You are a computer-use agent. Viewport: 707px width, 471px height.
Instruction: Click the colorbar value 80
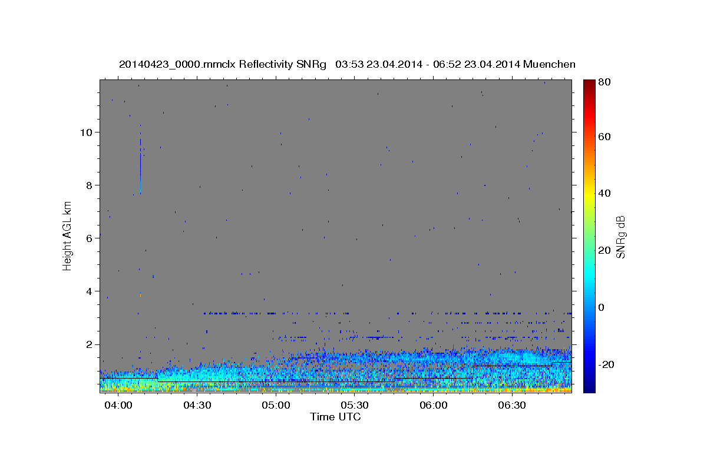604,82
